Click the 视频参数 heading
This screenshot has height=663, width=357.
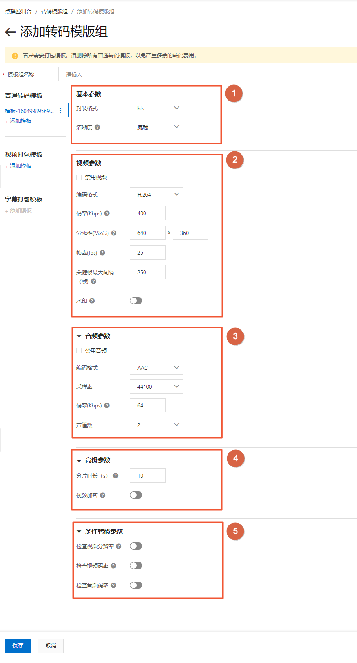[89, 164]
